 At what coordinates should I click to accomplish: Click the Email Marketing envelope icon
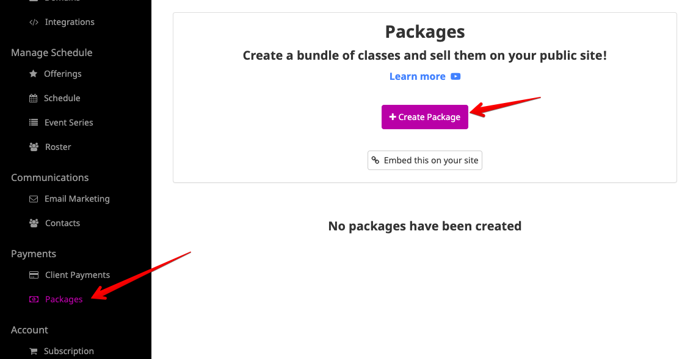(x=34, y=199)
